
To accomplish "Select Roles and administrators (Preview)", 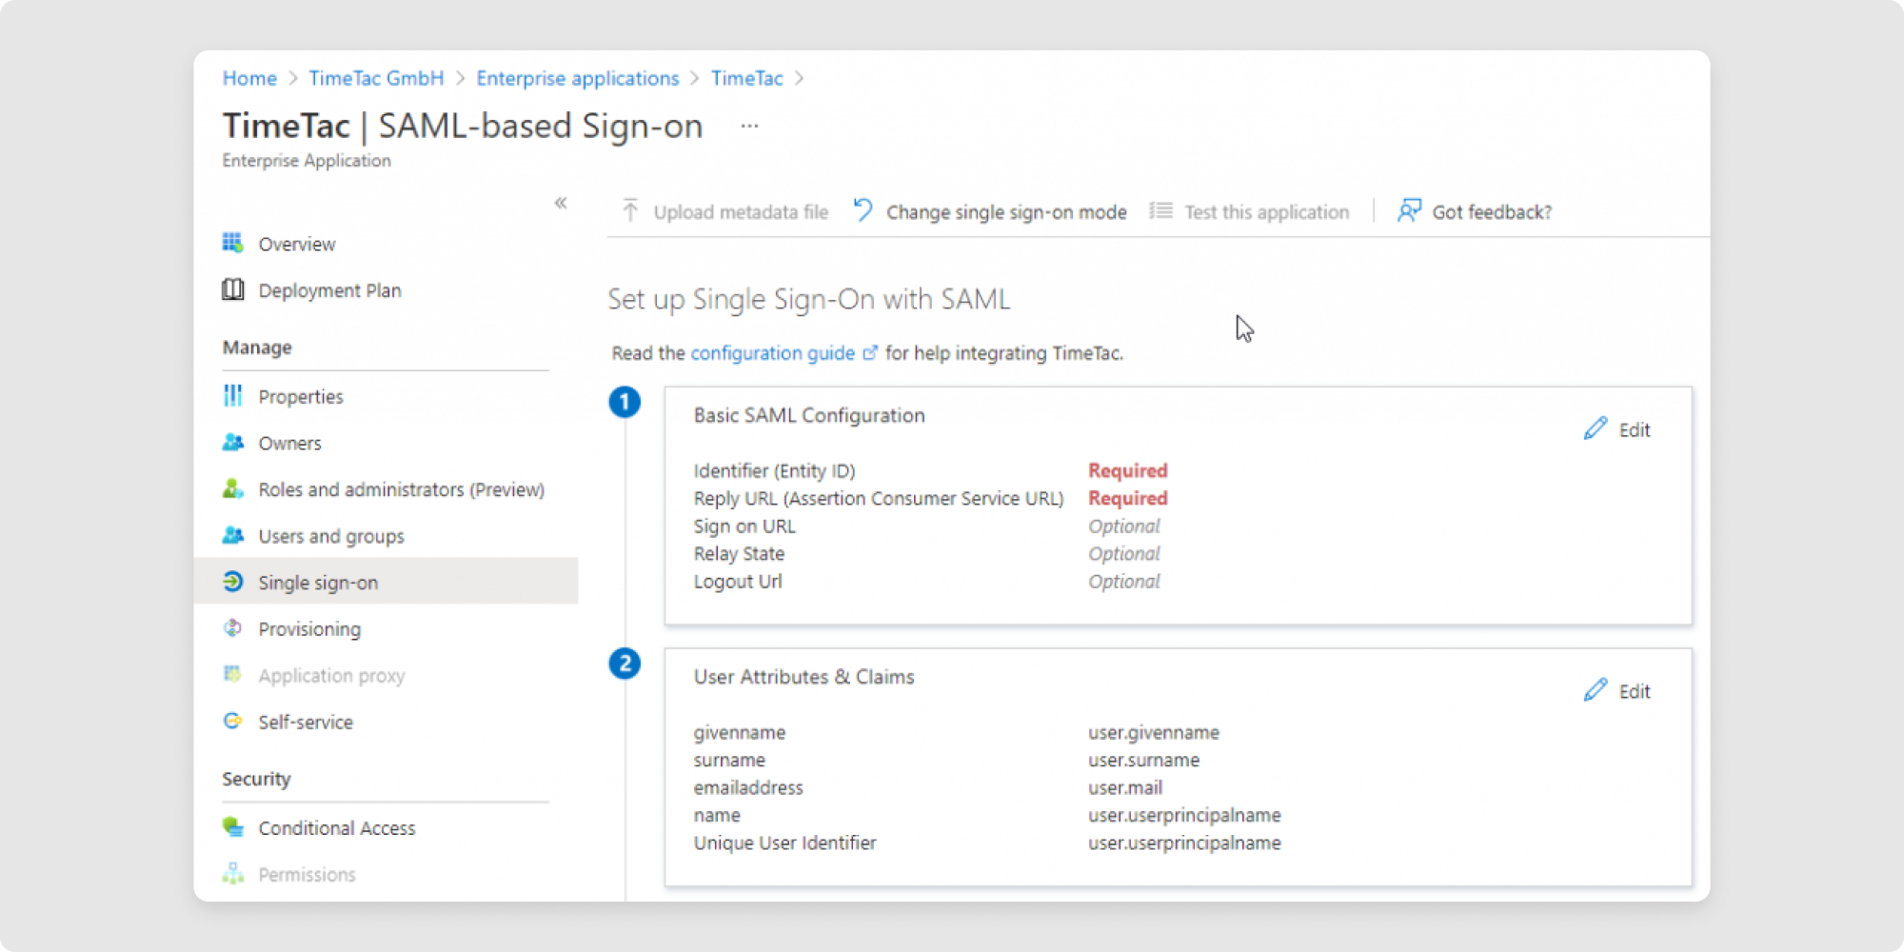I will [401, 489].
